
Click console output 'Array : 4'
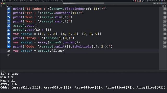coord(8,84)
